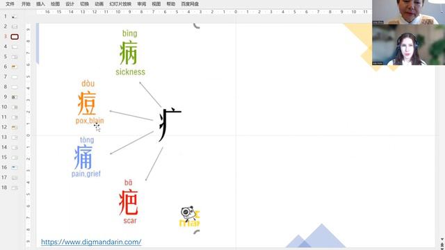Open the 绘图 ribbon tab
Screen dimensions: 445x250
pyautogui.click(x=55, y=4)
